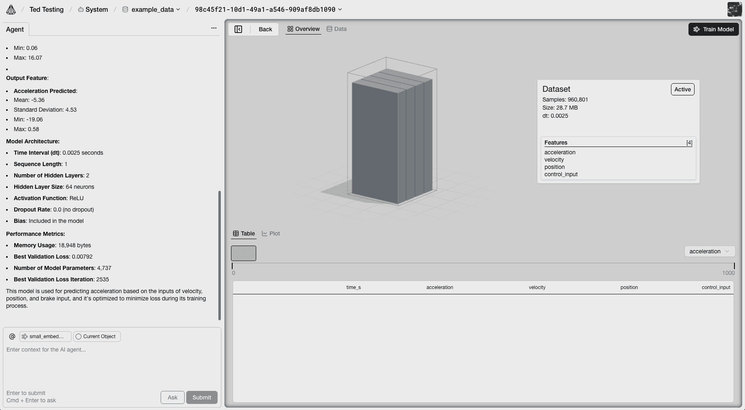Click the collapse sidebar icon beside Back
Viewport: 745px width, 410px height.
(239, 29)
